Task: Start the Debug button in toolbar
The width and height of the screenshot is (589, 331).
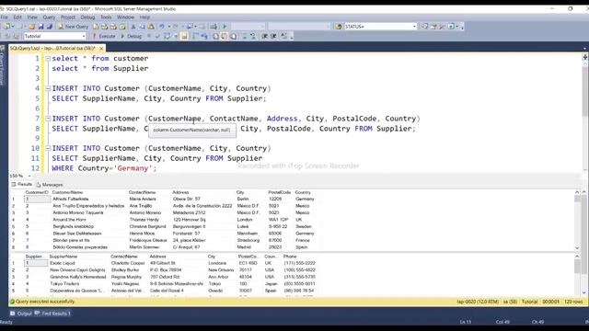Action: pos(131,37)
